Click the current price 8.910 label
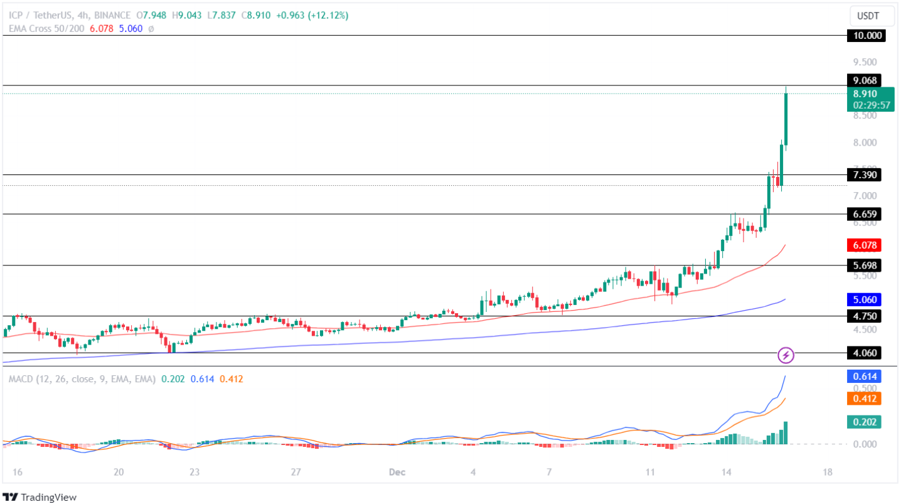The image size is (901, 504). 865,94
